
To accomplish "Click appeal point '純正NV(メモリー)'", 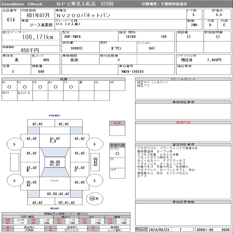I will point(152,82).
